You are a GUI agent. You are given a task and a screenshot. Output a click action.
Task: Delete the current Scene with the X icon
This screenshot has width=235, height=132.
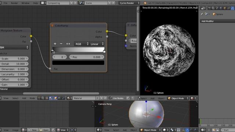(113, 3)
